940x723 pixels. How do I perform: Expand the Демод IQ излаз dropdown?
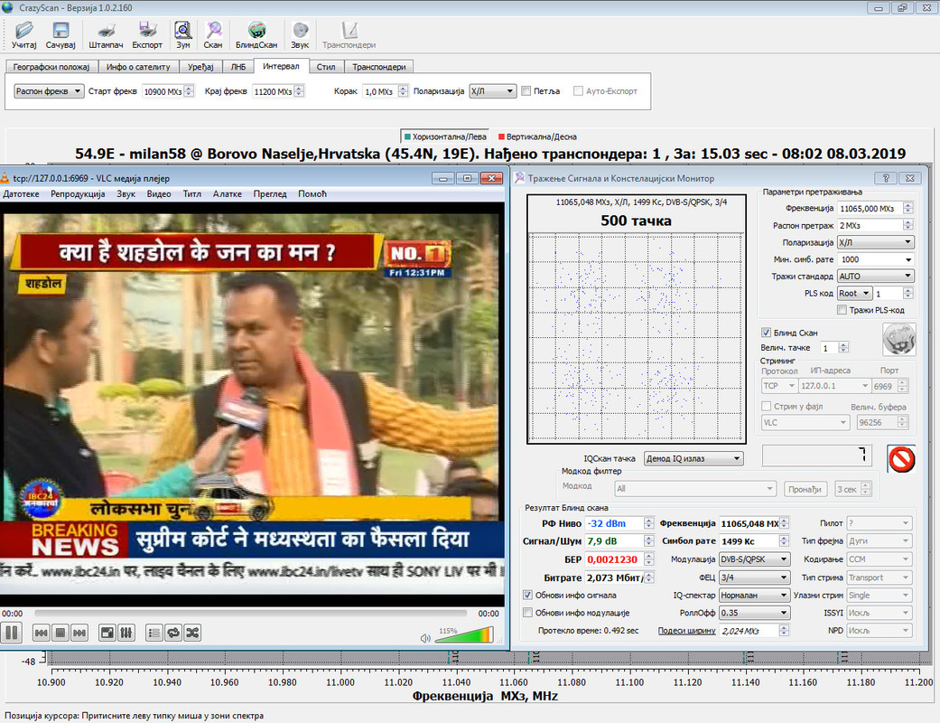(693, 458)
